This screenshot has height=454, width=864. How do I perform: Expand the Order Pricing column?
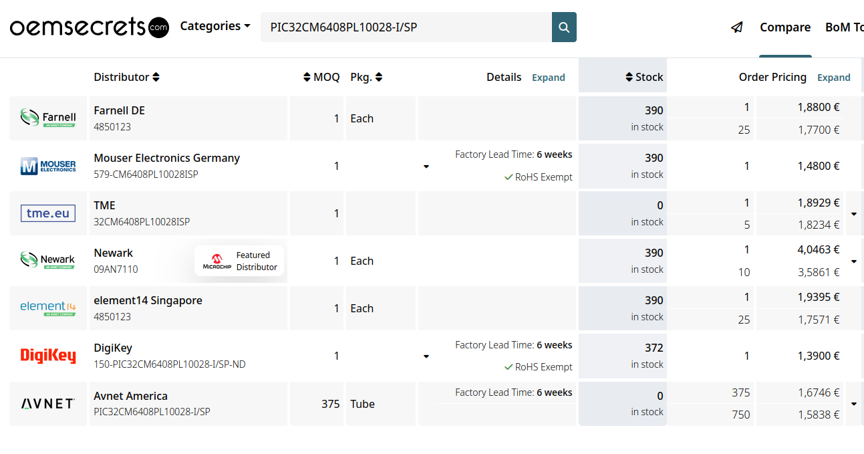point(833,78)
